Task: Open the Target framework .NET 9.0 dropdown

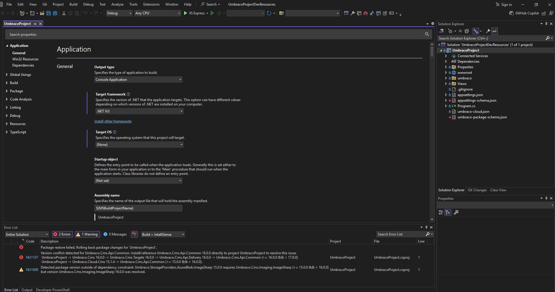Action: pos(139,111)
